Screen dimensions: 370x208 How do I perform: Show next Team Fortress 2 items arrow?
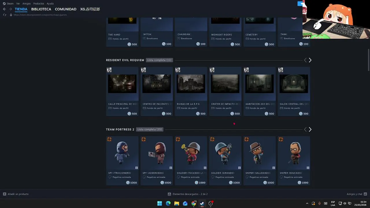pos(310,129)
